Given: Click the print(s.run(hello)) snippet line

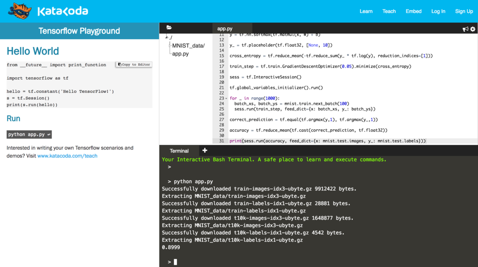Looking at the screenshot, I should click(32, 105).
